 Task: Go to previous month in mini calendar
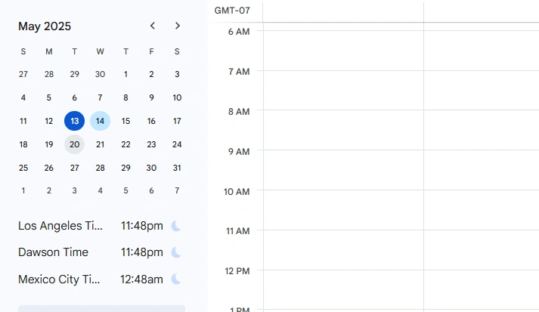(x=153, y=26)
